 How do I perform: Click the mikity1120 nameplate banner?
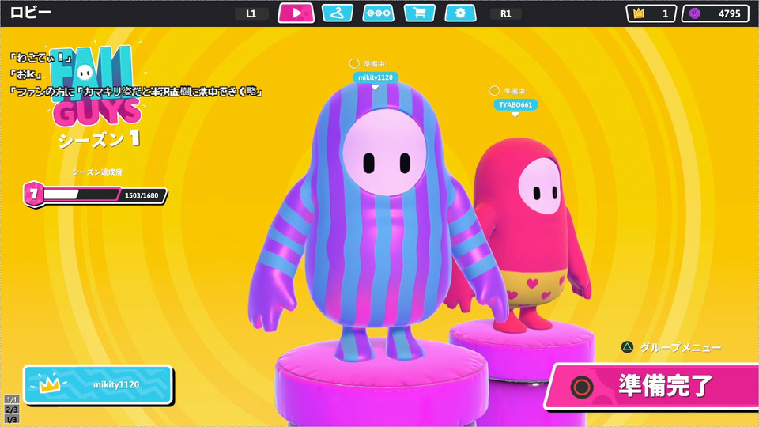pos(98,385)
